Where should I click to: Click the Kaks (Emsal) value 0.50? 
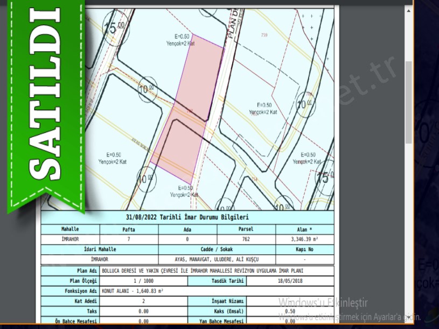(x=290, y=311)
